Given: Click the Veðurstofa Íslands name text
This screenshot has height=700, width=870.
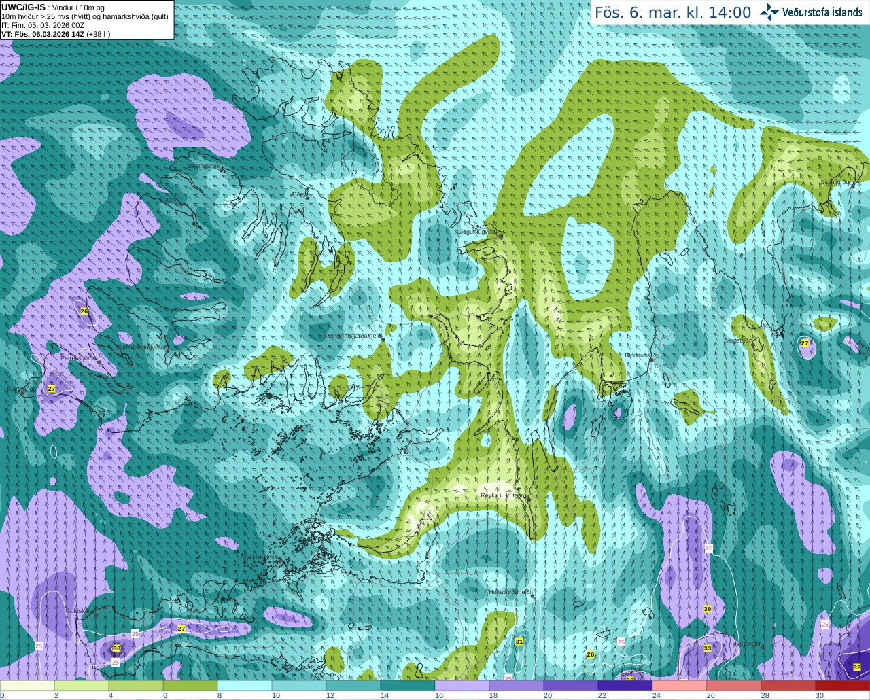Looking at the screenshot, I should click(822, 12).
